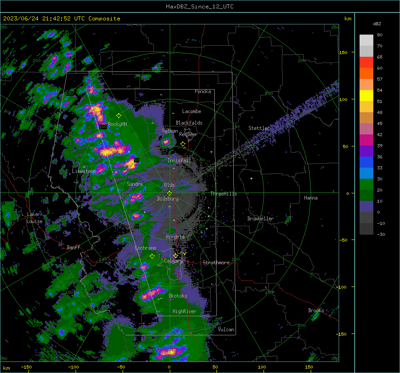400x373 pixels.
Task: Click the km unit label at bottom left
Action: [6, 368]
